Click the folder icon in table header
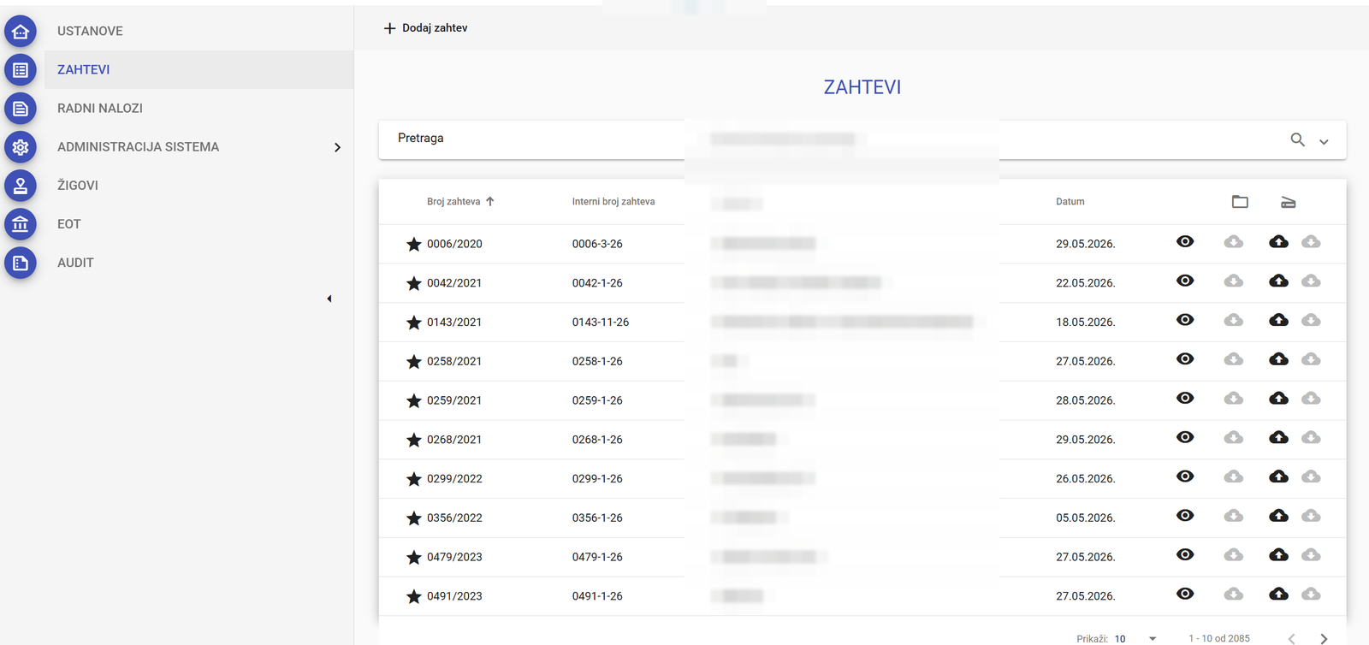Image resolution: width=1369 pixels, height=645 pixels. click(x=1240, y=202)
